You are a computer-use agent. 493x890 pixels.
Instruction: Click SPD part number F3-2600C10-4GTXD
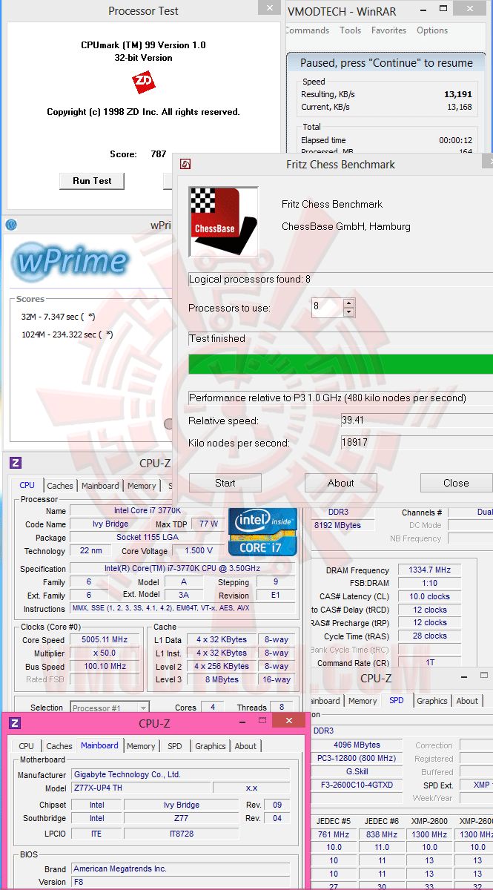[357, 785]
